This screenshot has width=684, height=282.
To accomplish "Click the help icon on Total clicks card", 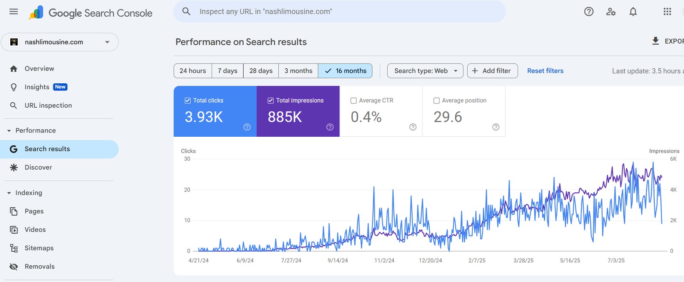I will (x=247, y=127).
